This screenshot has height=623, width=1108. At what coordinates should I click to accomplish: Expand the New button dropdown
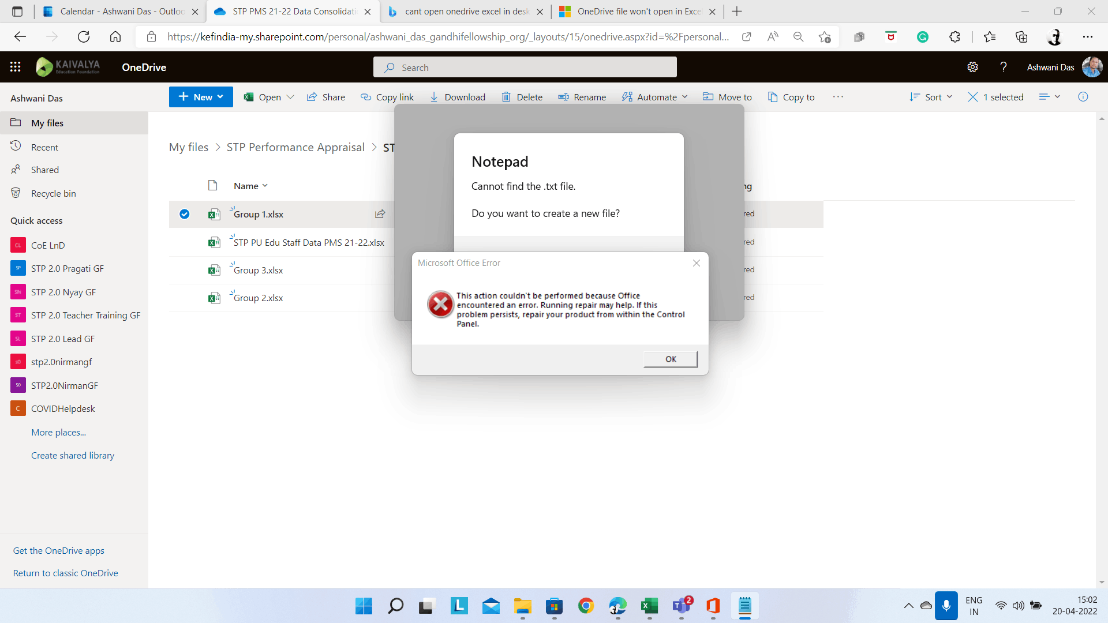pos(220,97)
